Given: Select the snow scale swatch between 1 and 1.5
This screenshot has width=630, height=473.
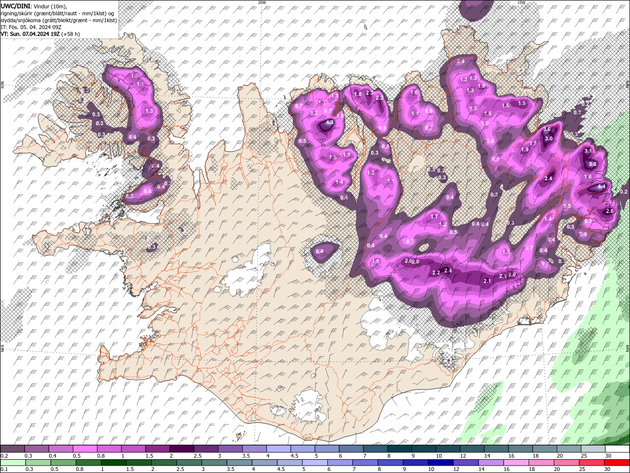Looking at the screenshot, I should point(133,449).
